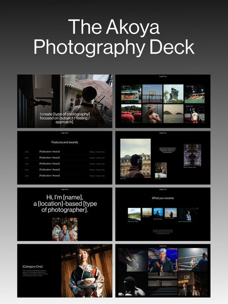This screenshot has width=228, height=304.
Task: Click the paragraph text below What you receive thumbnails
Action: (163, 232)
